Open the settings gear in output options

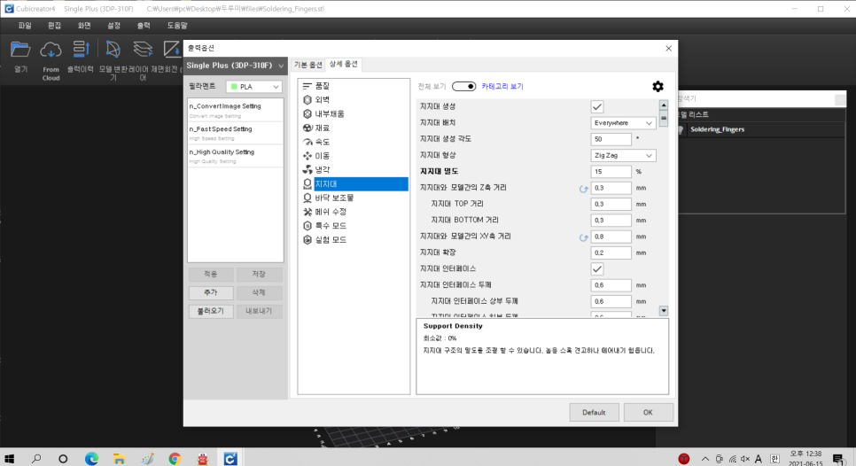click(x=658, y=86)
